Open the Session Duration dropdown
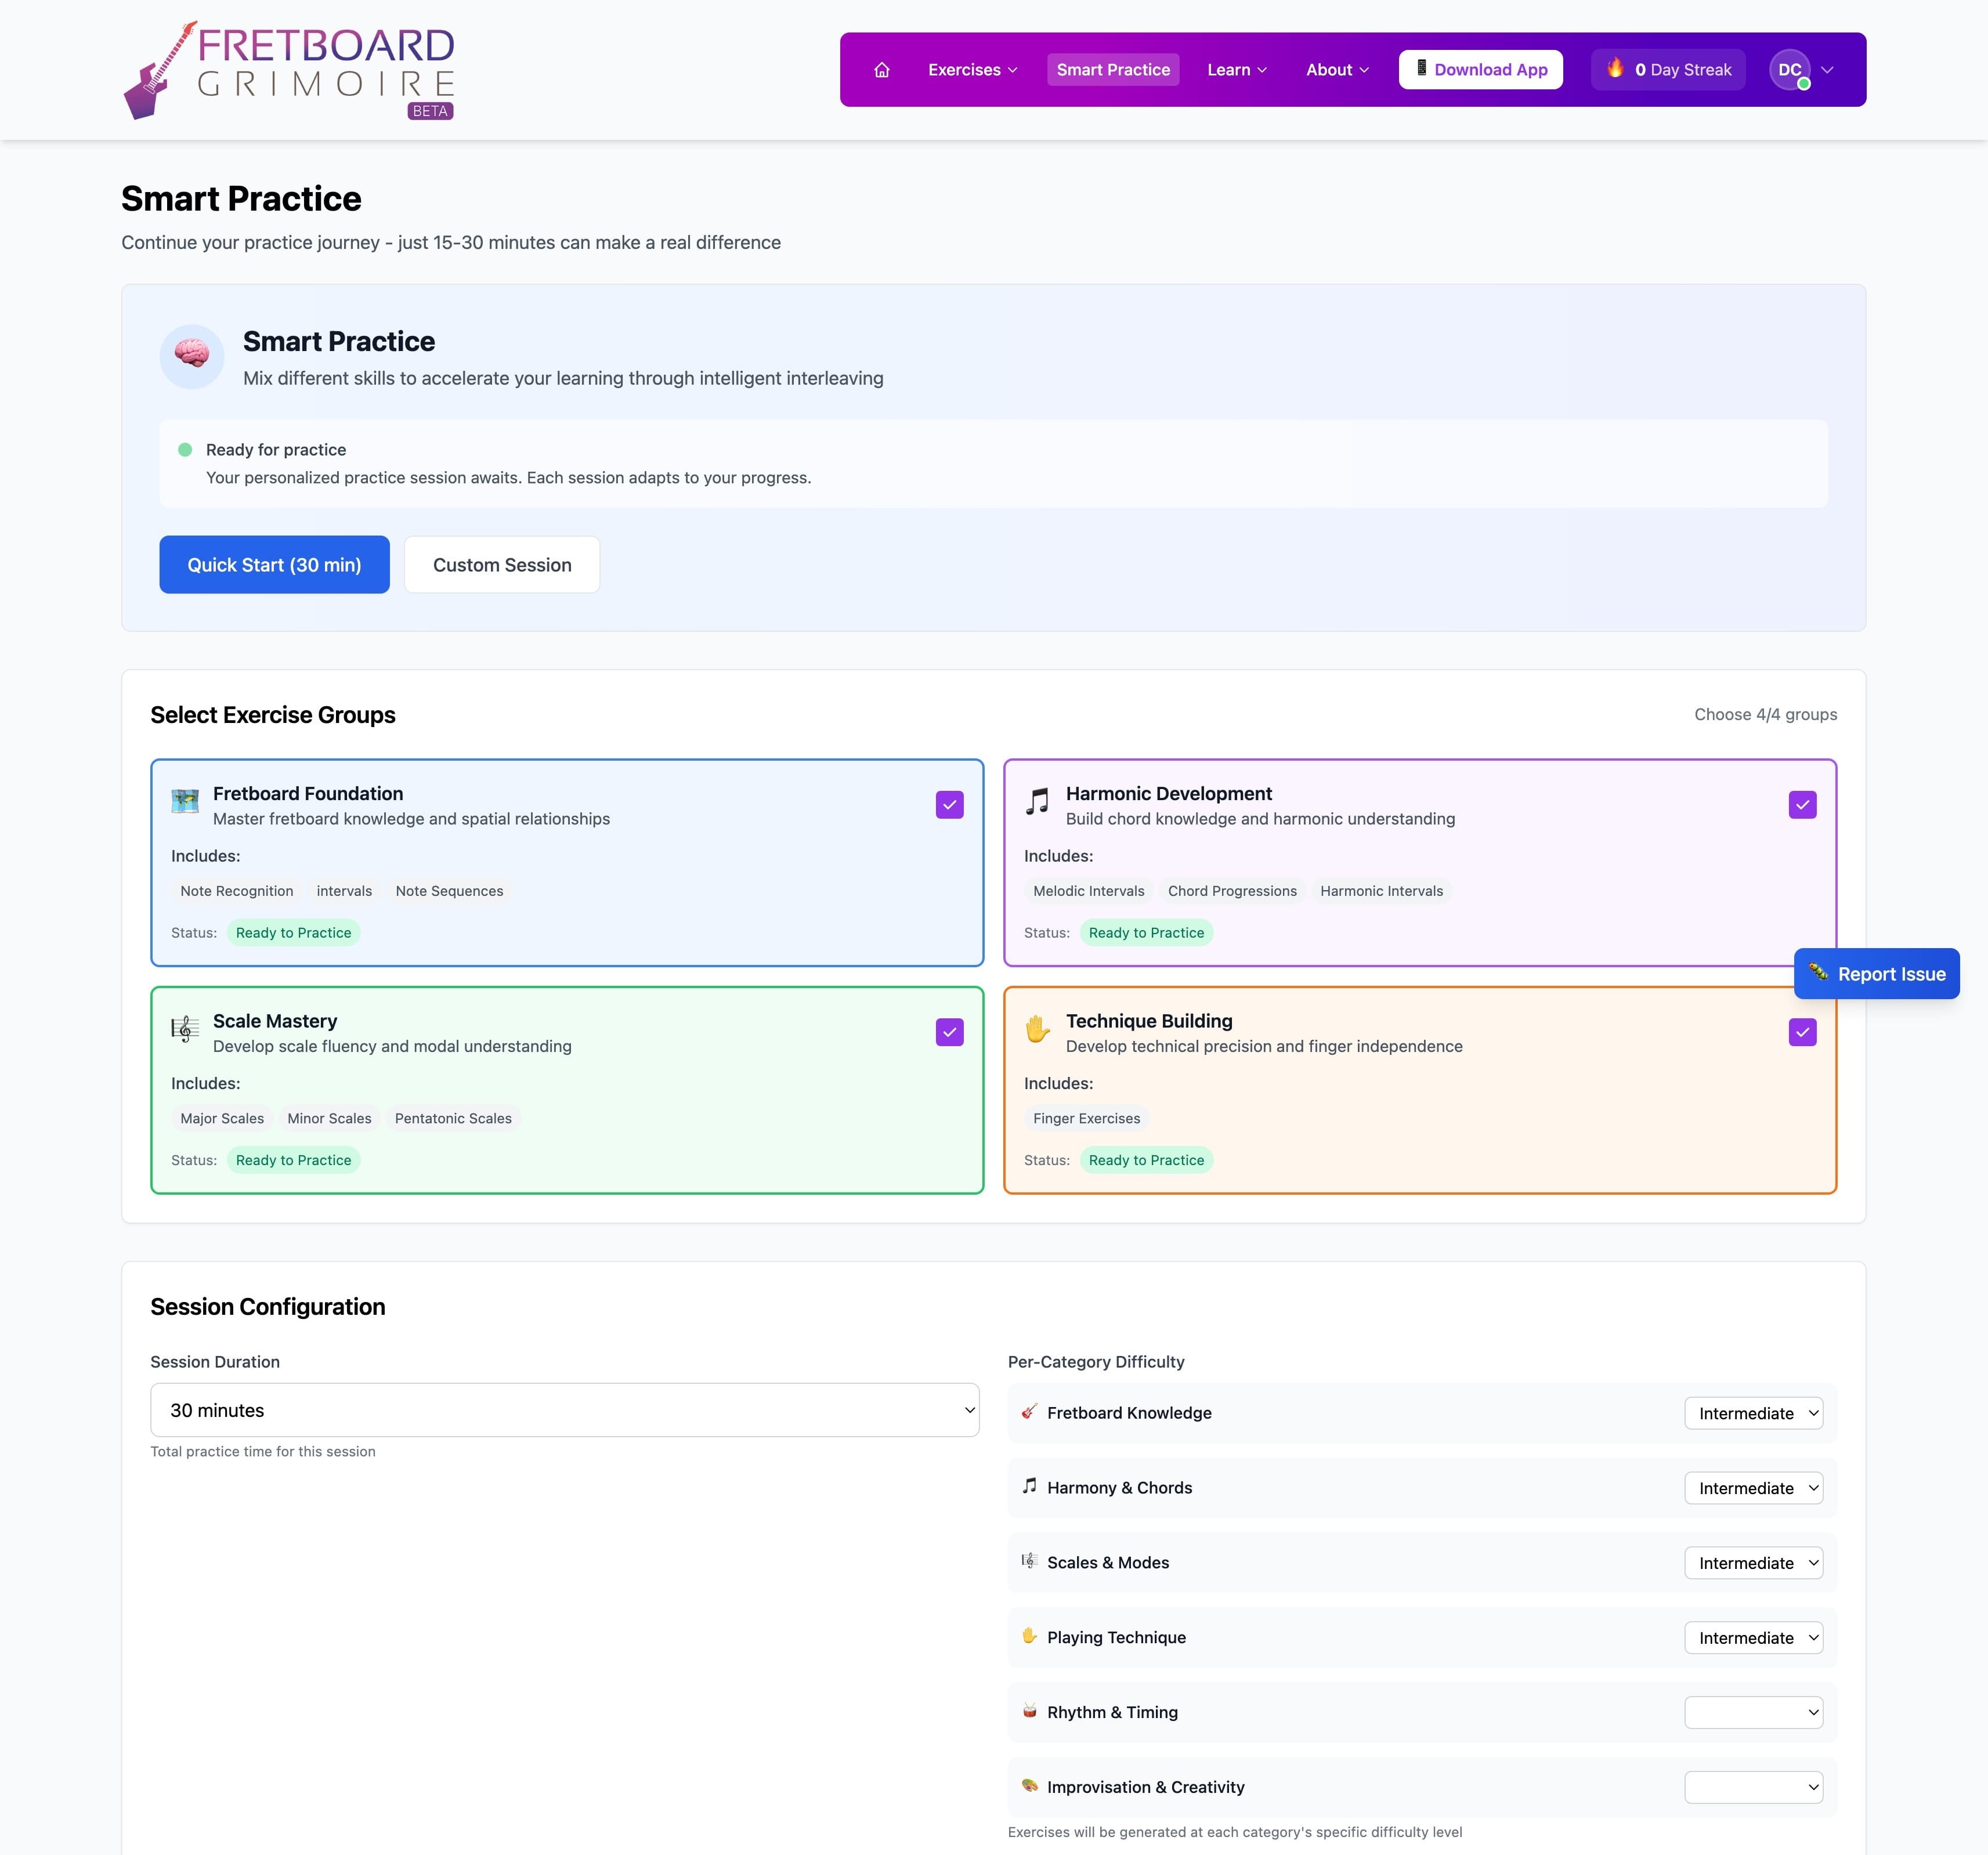 (564, 1410)
